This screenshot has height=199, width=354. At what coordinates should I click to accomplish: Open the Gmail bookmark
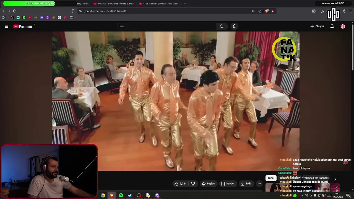point(36,17)
